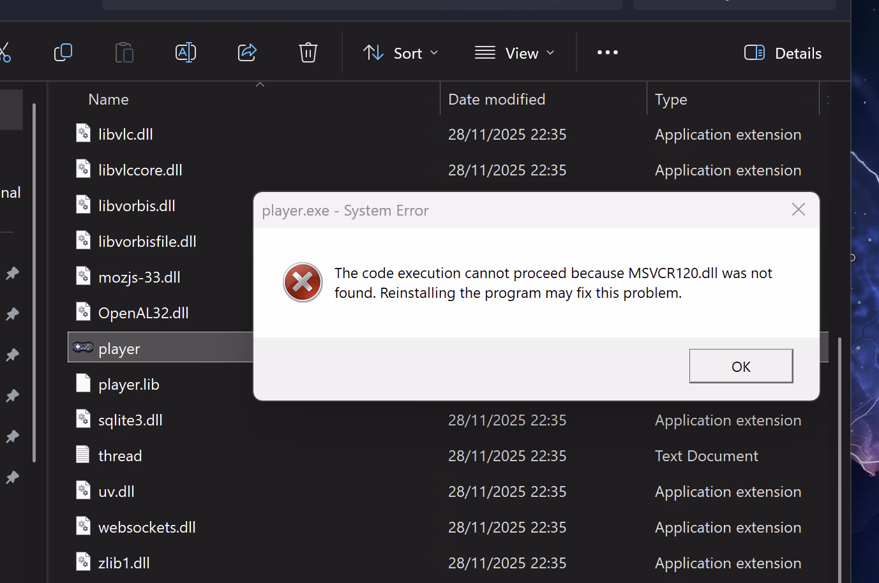The height and width of the screenshot is (583, 879).
Task: Click the Delete trash can icon
Action: (x=308, y=52)
